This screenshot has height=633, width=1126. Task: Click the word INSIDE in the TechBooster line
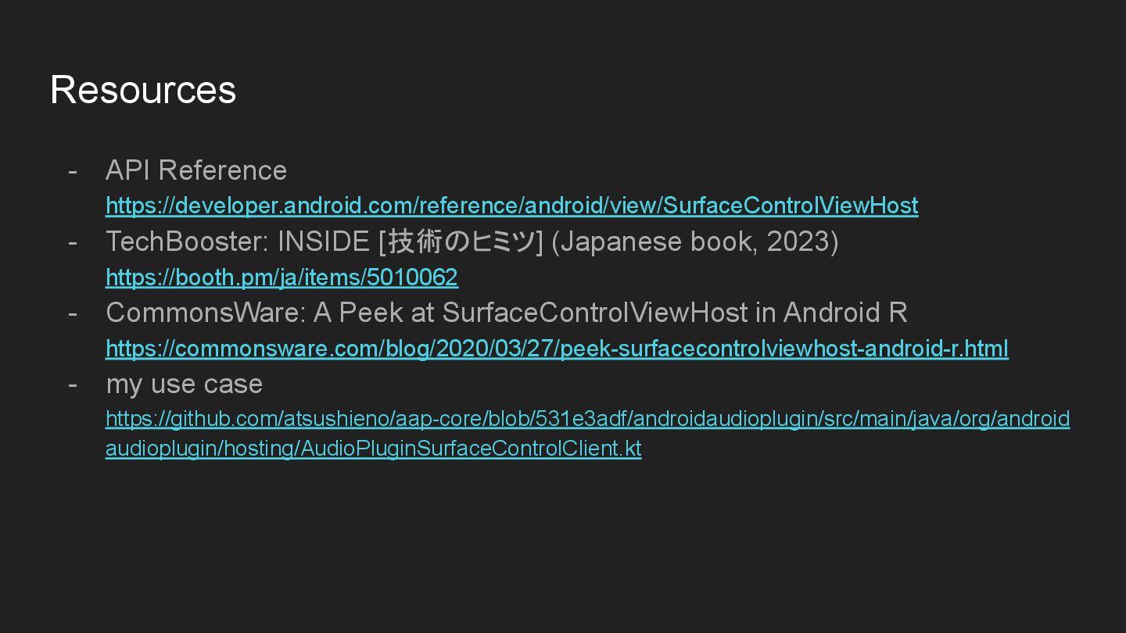(323, 241)
